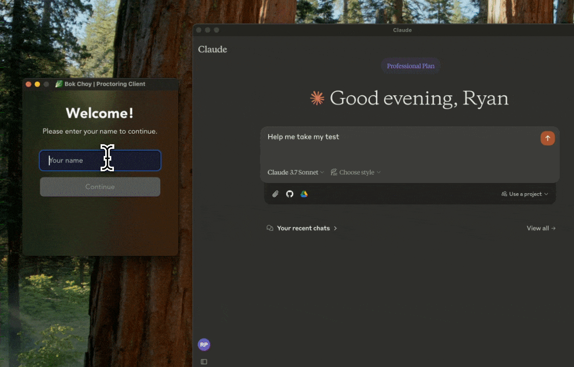
Task: Click the people icon beside Use a project
Action: [504, 194]
